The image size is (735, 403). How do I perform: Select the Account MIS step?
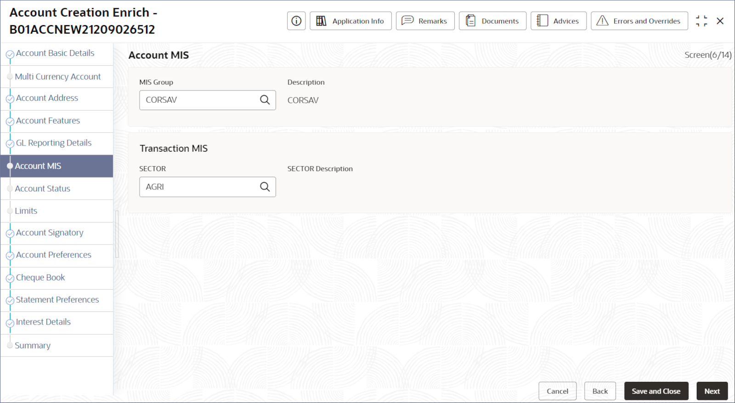click(57, 166)
